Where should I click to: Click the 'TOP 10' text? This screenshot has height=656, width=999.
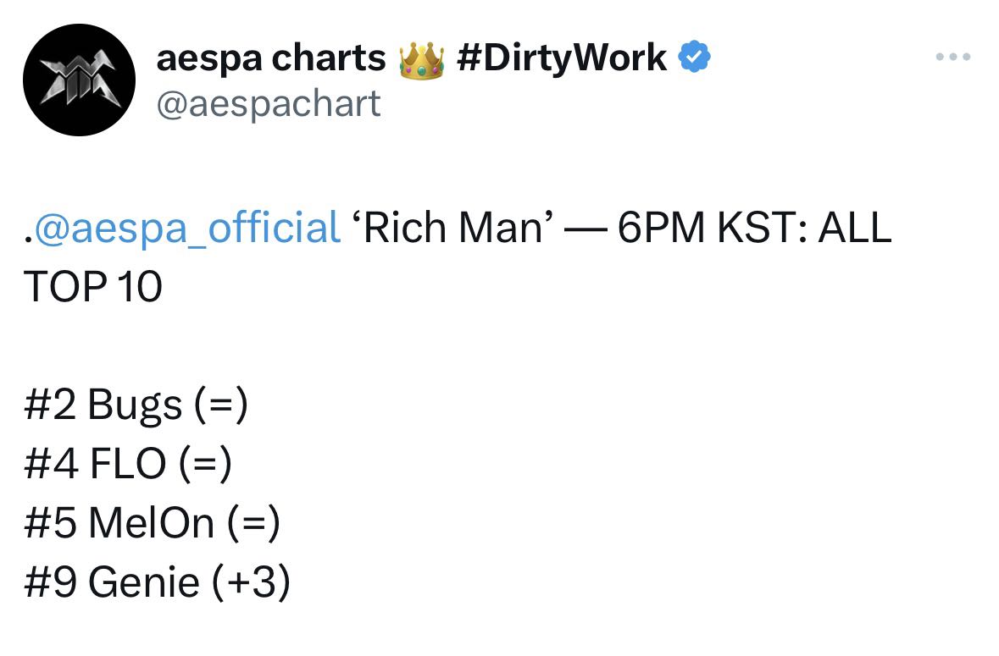click(x=93, y=286)
